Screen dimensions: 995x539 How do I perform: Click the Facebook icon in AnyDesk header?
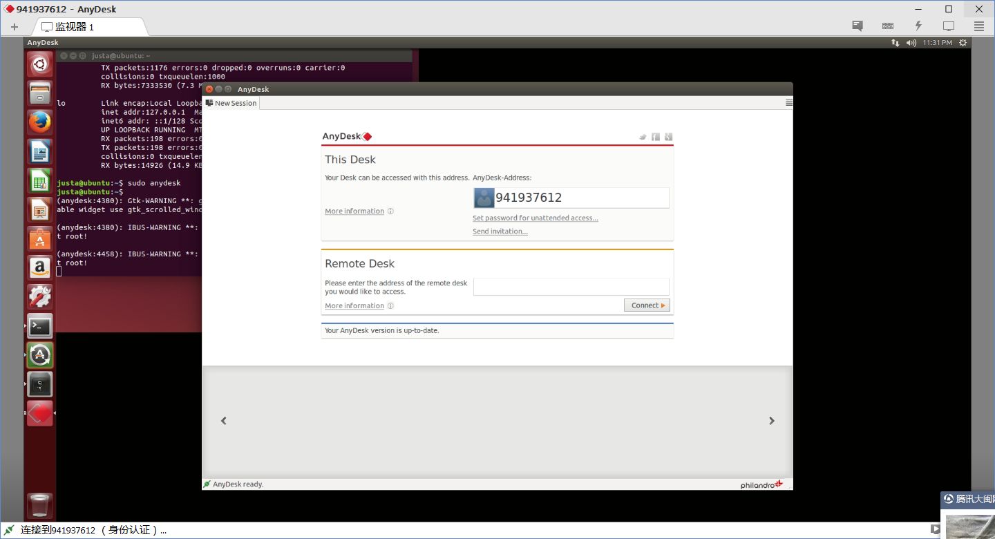click(656, 137)
